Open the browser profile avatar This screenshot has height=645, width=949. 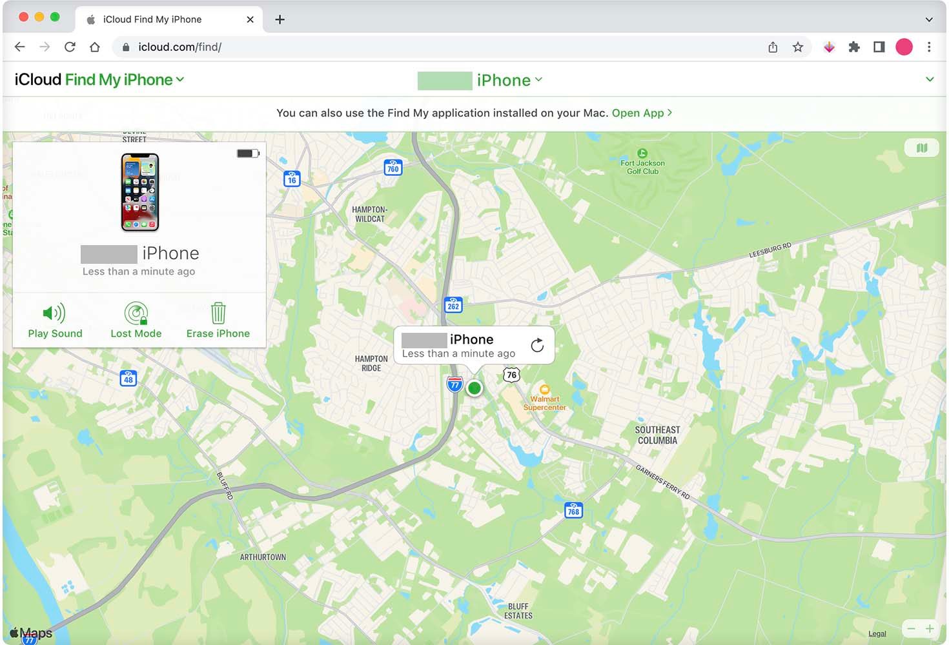(x=904, y=46)
